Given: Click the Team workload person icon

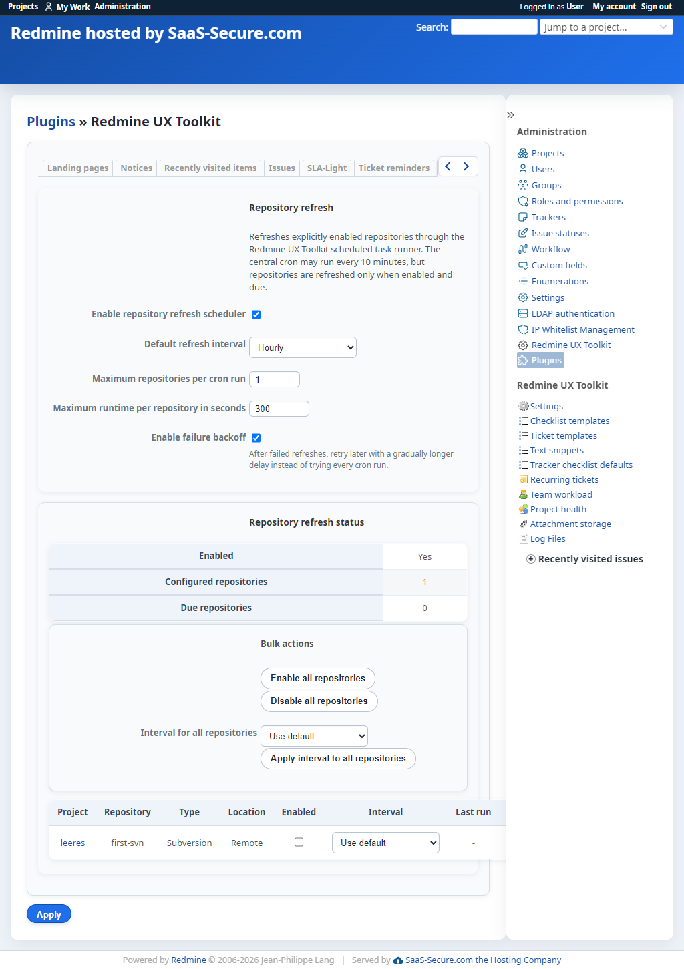Looking at the screenshot, I should coord(524,494).
